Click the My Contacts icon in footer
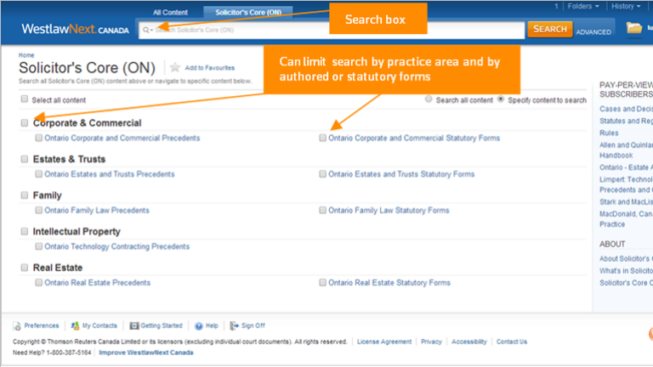This screenshot has width=653, height=367. pyautogui.click(x=75, y=326)
